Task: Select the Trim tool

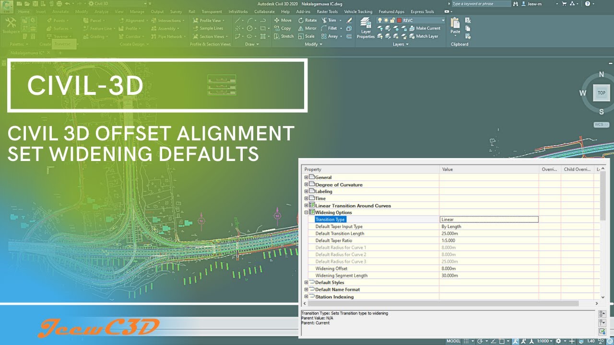Action: click(329, 20)
